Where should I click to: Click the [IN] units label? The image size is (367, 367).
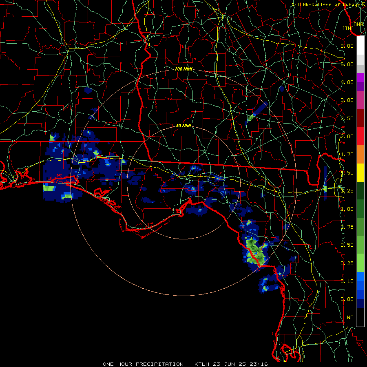[348, 28]
